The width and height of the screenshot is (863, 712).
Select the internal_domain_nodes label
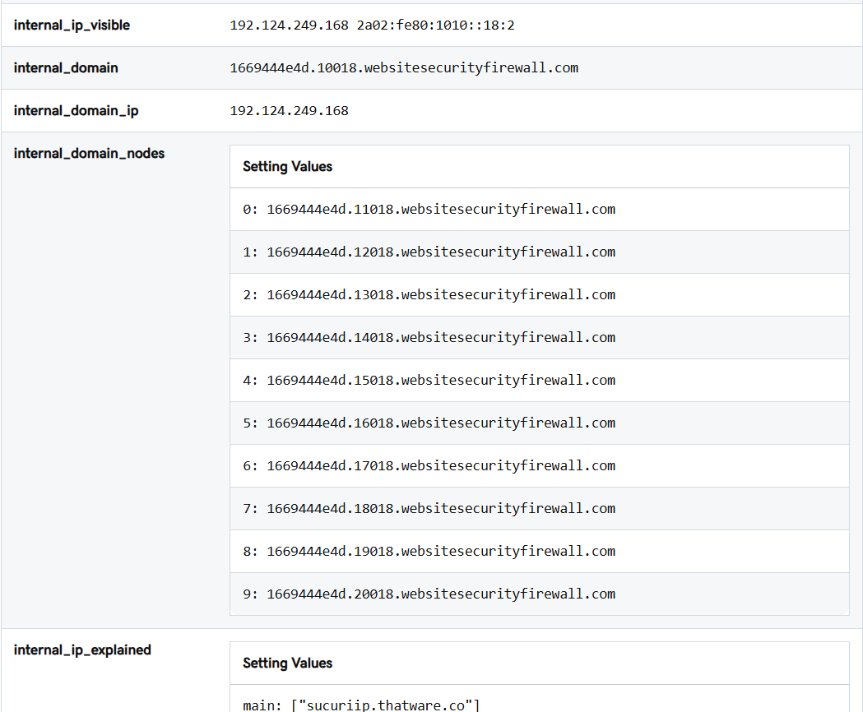pyautogui.click(x=89, y=154)
